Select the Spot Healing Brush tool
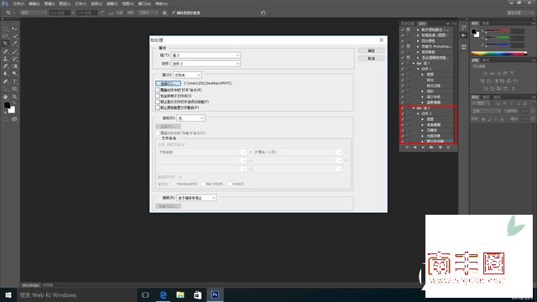The height and width of the screenshot is (302, 537). click(6, 51)
